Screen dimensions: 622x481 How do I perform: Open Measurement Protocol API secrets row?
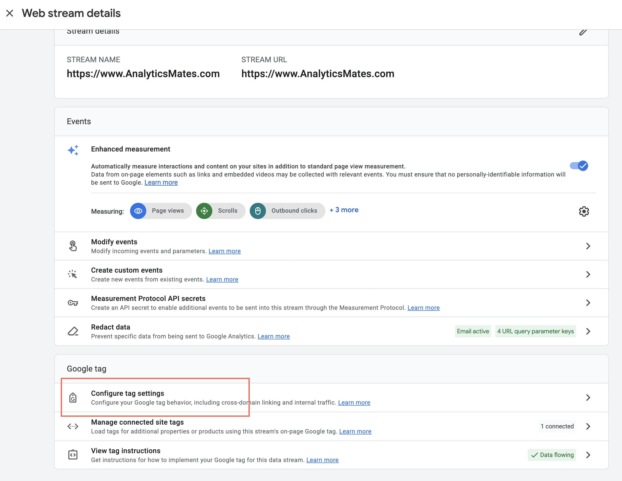tap(331, 303)
